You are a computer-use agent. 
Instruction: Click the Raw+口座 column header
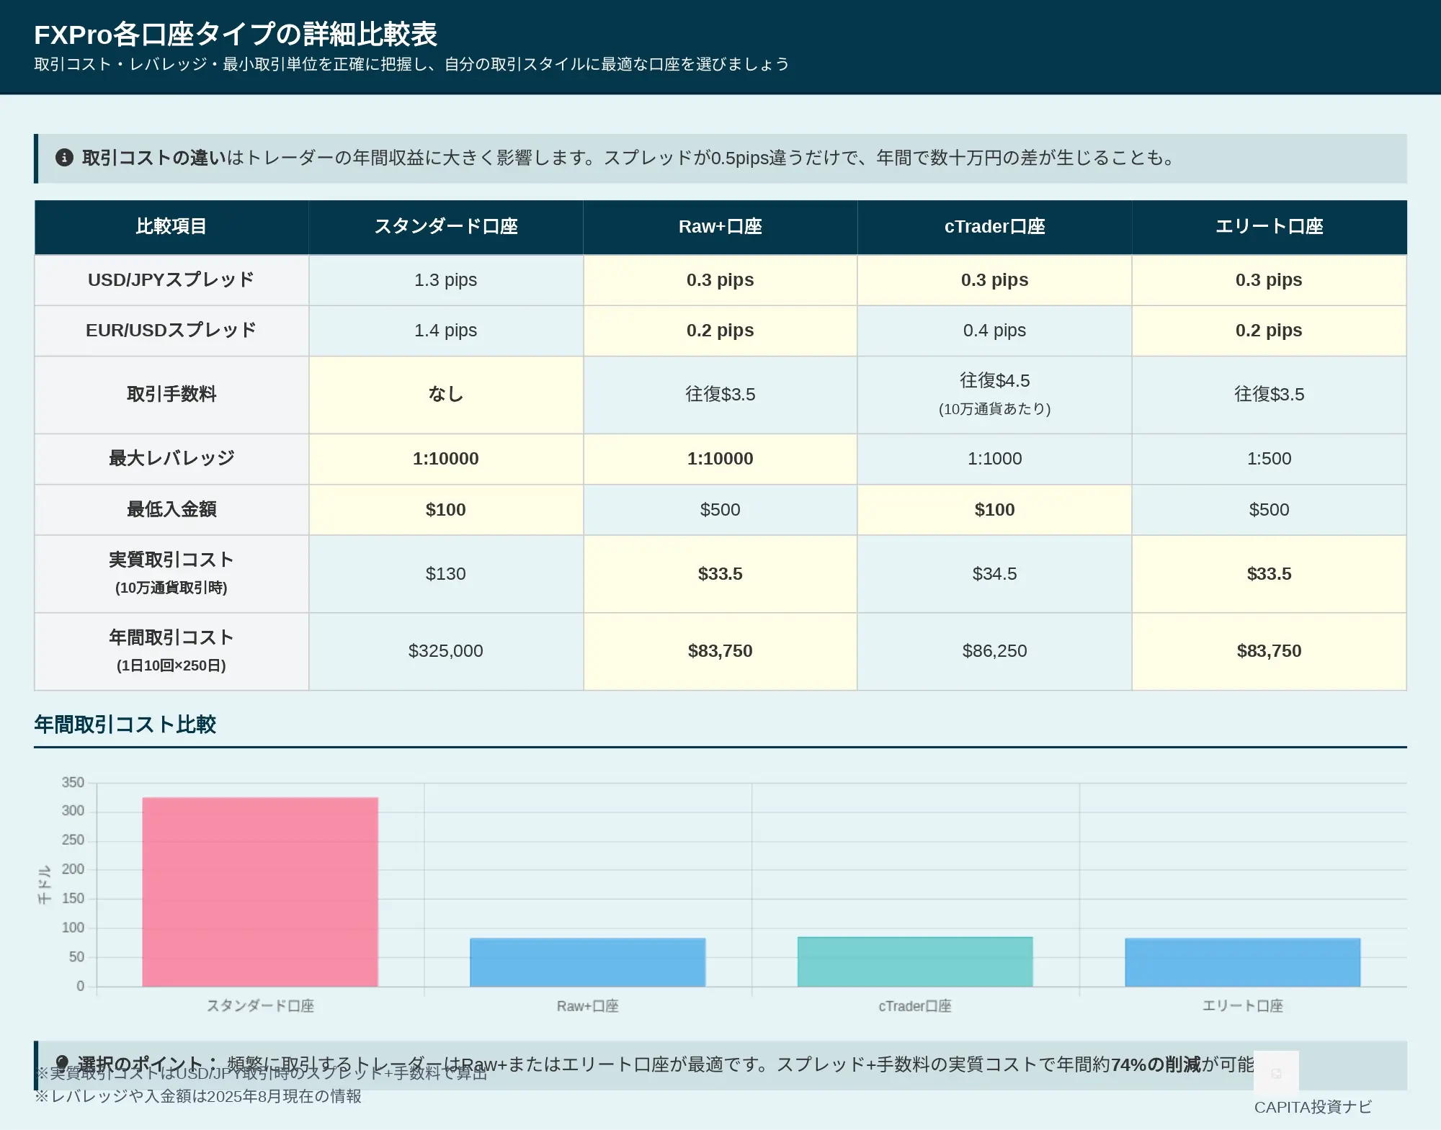click(x=720, y=227)
